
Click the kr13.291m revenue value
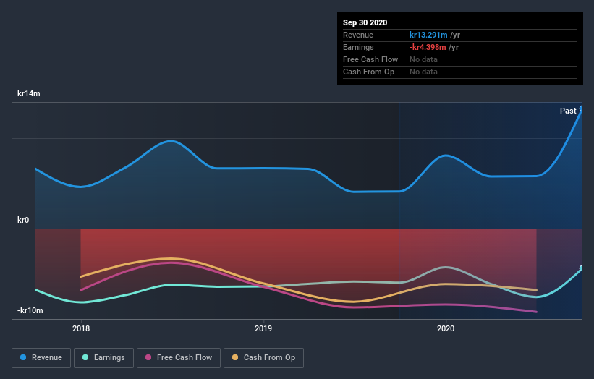point(428,35)
